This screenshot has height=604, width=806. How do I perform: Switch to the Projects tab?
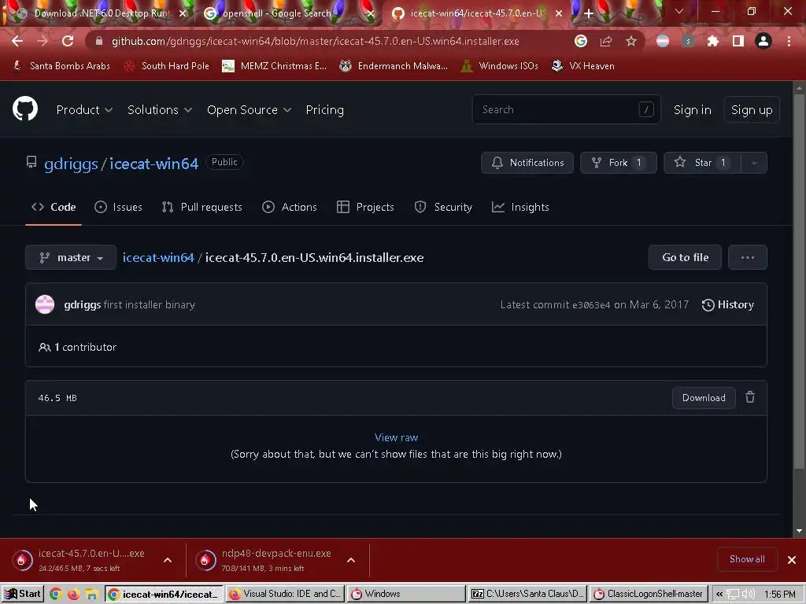pos(365,207)
